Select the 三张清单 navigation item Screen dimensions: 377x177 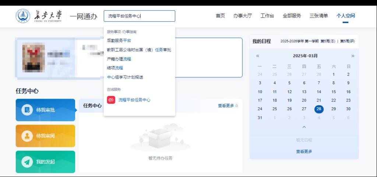(318, 16)
